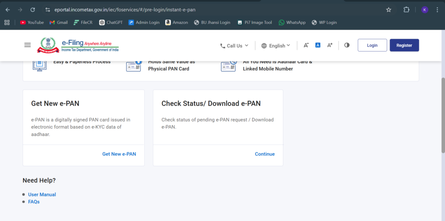Screen dimensions: 445x221
Task: Reload the page in browser
Action: 33,10
